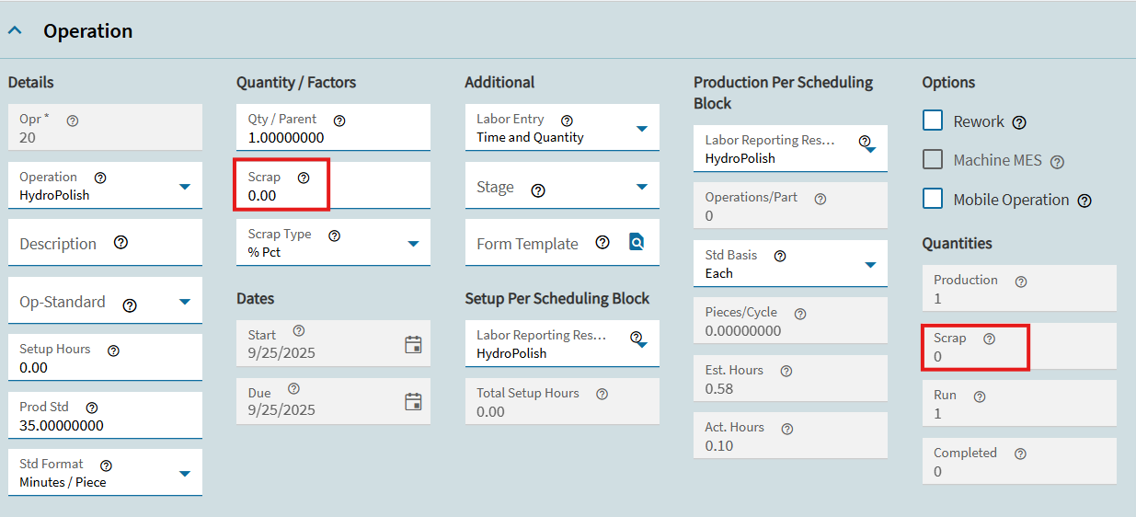Open the Scrap Type dropdown

click(x=413, y=244)
